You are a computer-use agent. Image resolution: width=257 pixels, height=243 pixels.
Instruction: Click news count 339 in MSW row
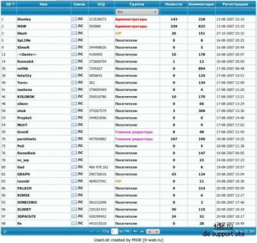(173, 26)
